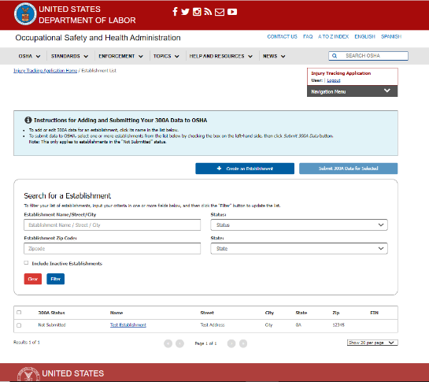
Task: Expand the Enforcement menu
Action: click(x=120, y=56)
